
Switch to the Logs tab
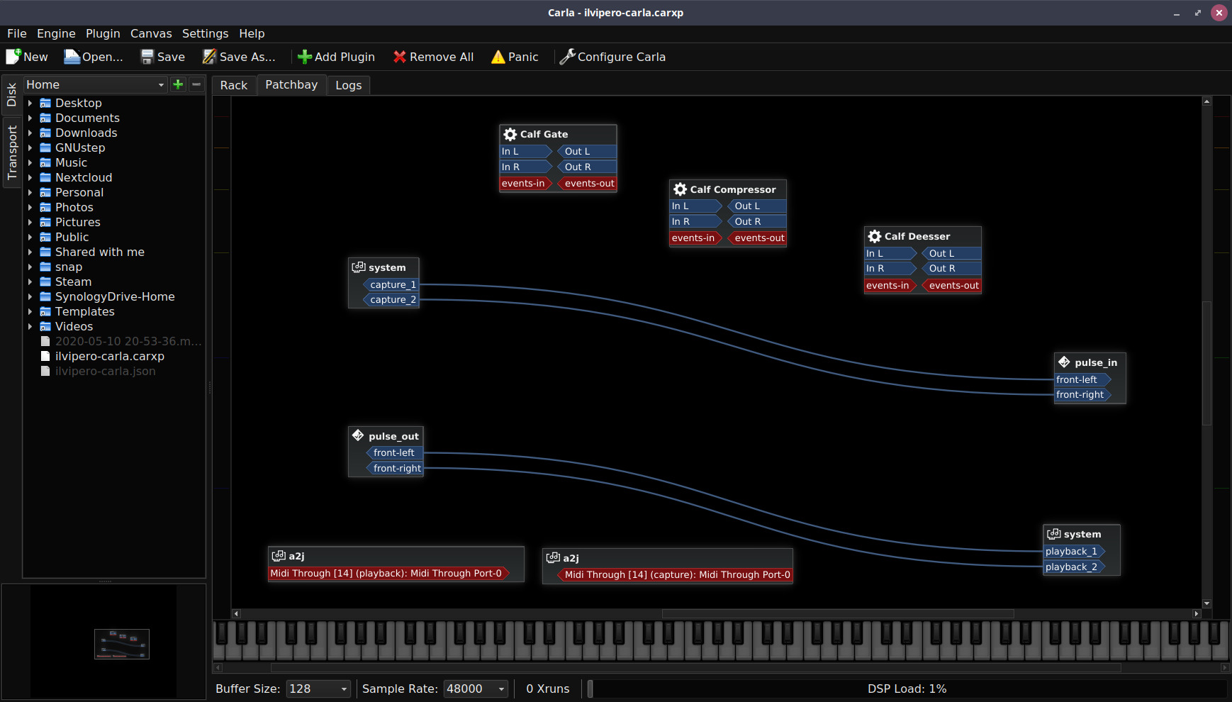click(349, 85)
